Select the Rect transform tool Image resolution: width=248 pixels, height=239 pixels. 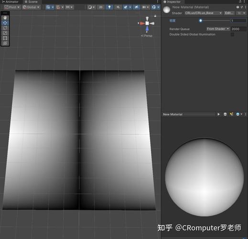[x=5, y=38]
